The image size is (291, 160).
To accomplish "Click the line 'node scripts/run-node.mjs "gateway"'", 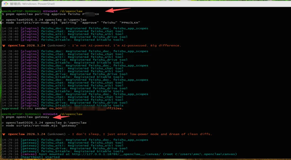I will click(x=42, y=126).
